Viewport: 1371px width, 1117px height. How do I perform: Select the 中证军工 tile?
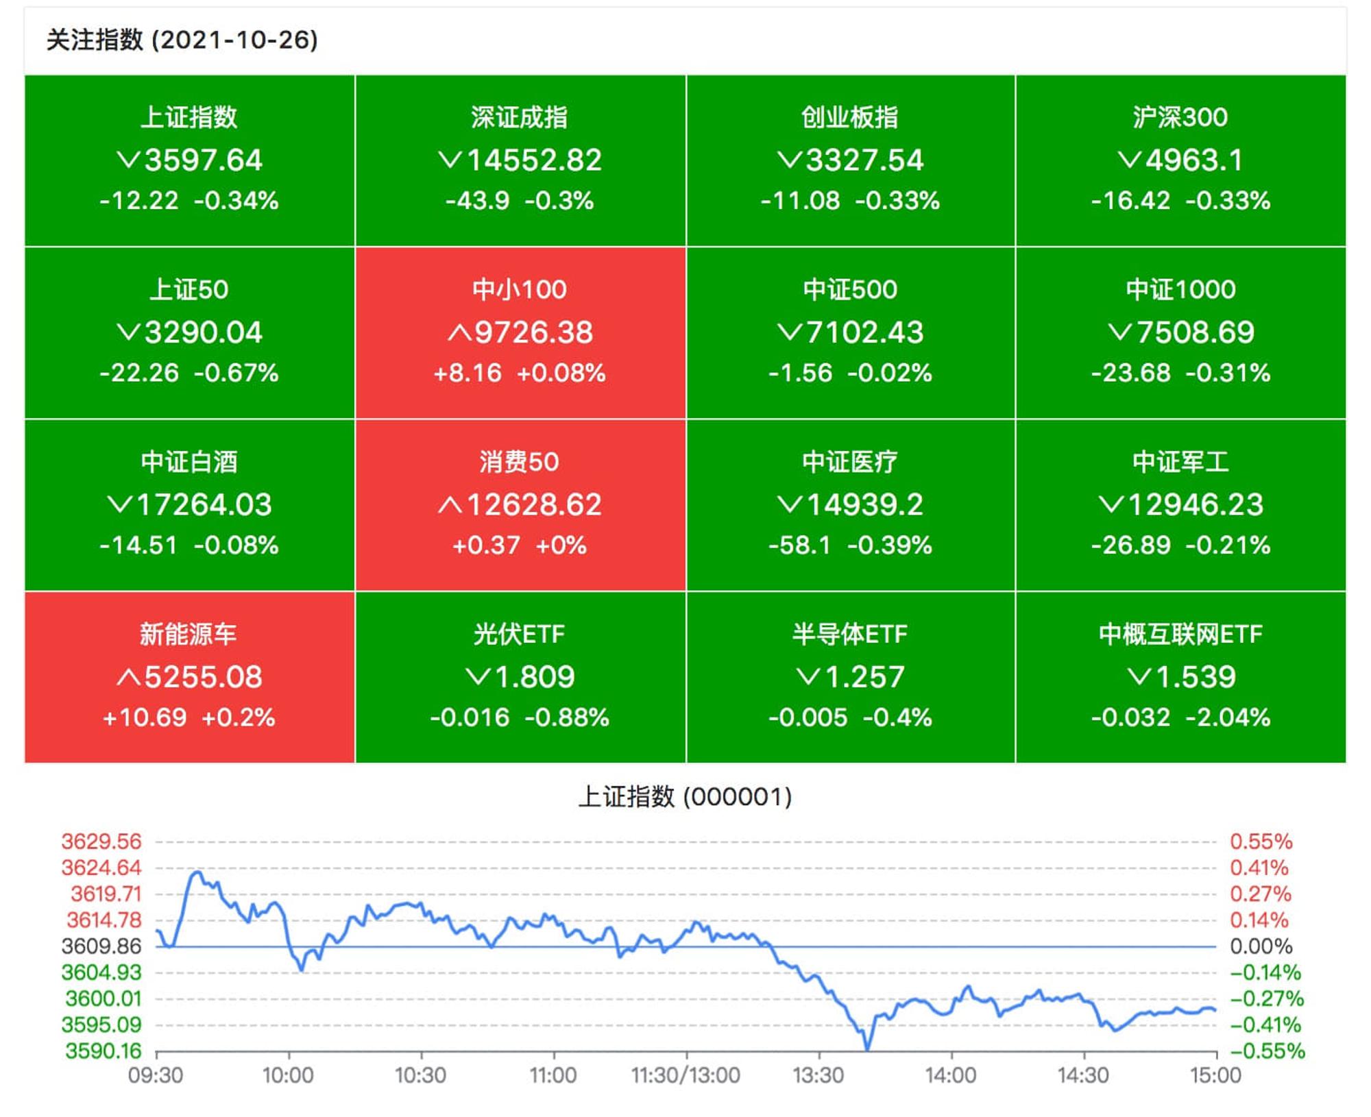pyautogui.click(x=1180, y=505)
